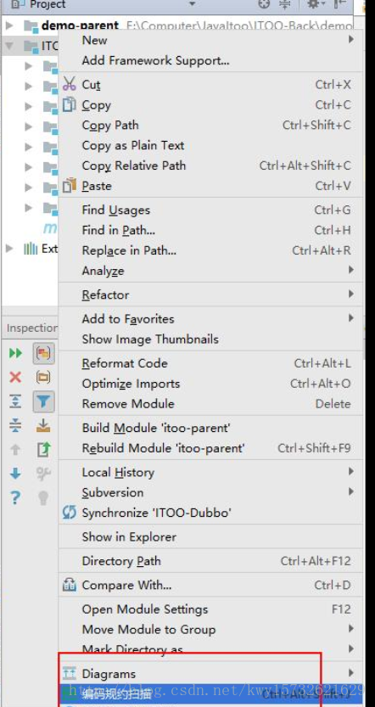This screenshot has height=707, width=375.
Task: Toggle the filter resolved items funnel button
Action: coord(43,401)
